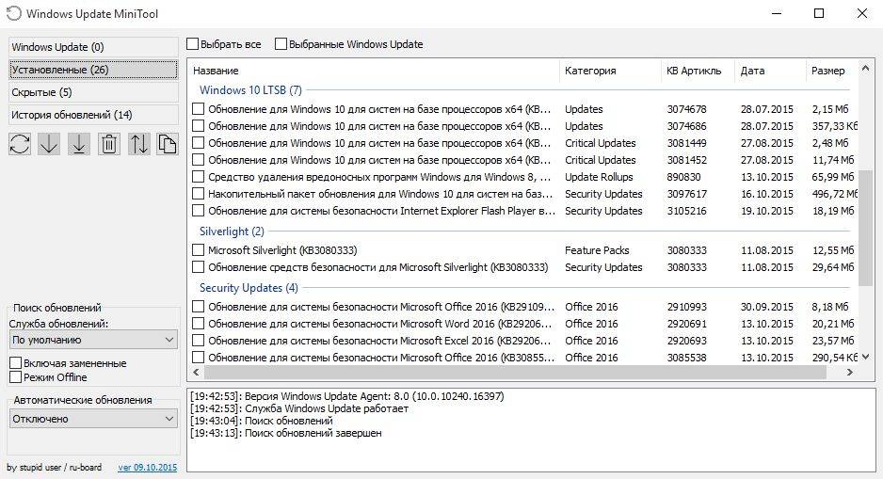Click the update list vertical scrollbar thumb
This screenshot has width=883, height=479.
pyautogui.click(x=865, y=228)
